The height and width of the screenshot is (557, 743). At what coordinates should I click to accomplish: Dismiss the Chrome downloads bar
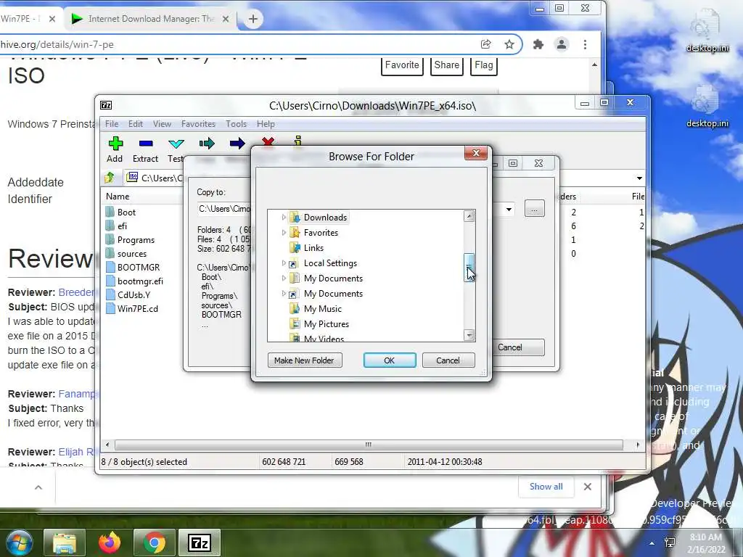[x=588, y=487]
